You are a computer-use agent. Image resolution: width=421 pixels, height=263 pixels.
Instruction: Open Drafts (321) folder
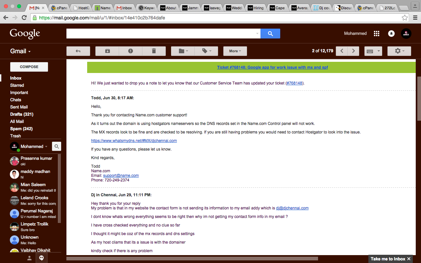pyautogui.click(x=22, y=114)
